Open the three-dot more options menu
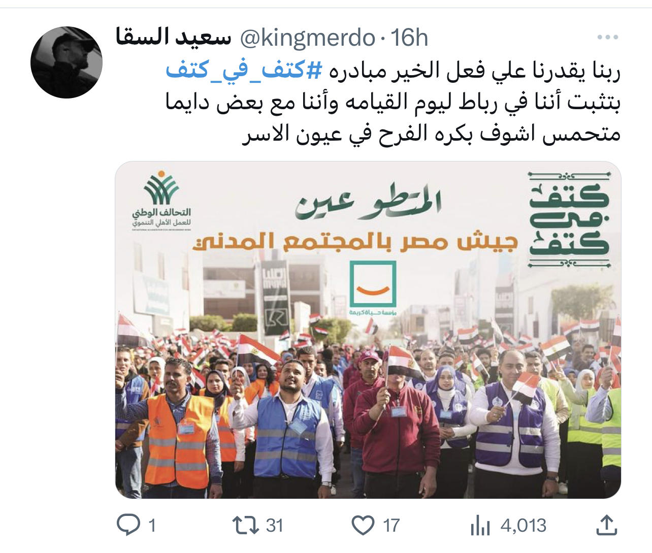 pos(607,37)
